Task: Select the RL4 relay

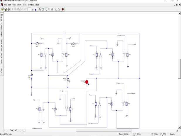Action: 70,109
